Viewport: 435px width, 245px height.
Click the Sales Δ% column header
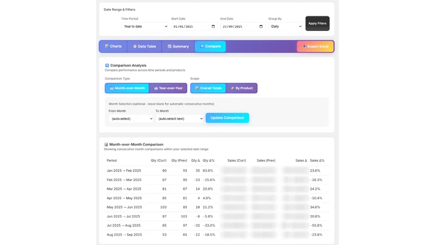[317, 161]
